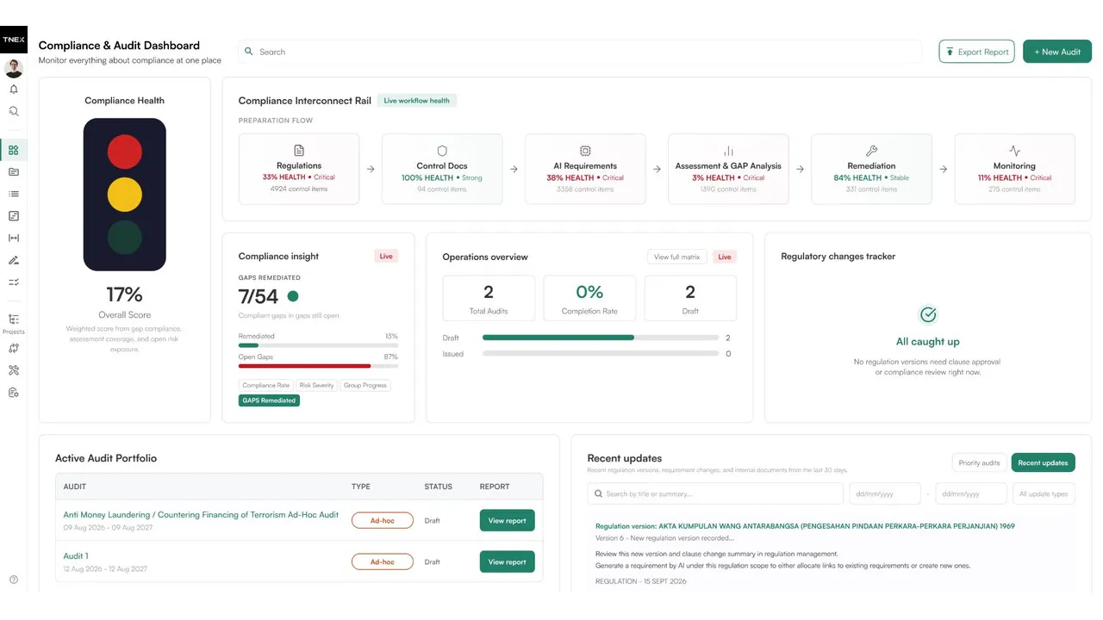Click the Draft green progress bar

pos(601,338)
